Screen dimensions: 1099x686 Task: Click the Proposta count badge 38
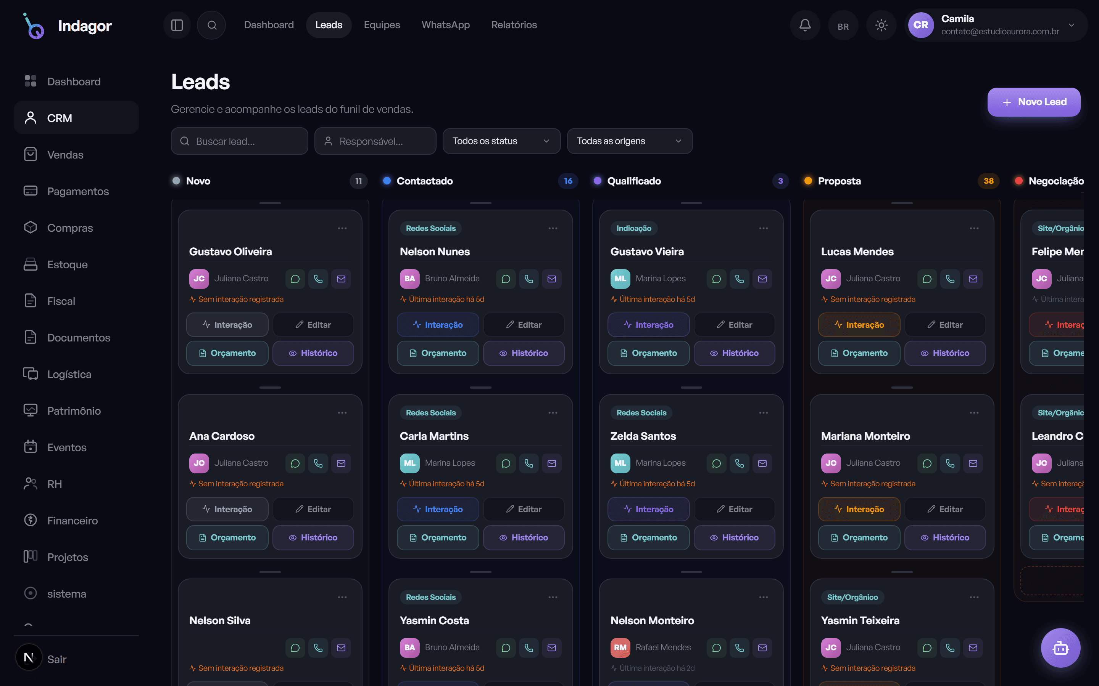988,181
